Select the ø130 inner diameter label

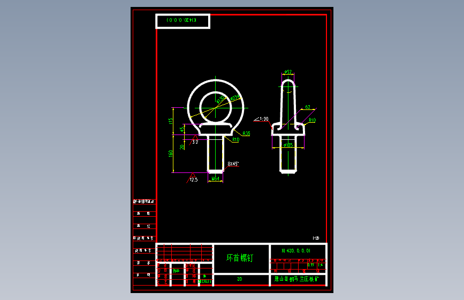[220, 99]
